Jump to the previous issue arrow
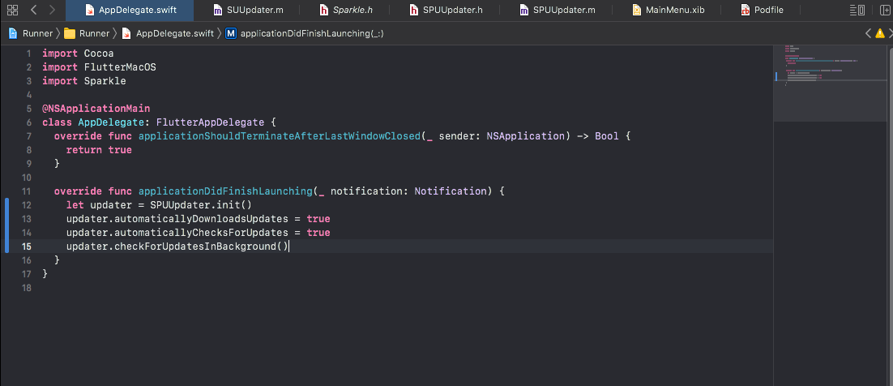 click(x=867, y=33)
